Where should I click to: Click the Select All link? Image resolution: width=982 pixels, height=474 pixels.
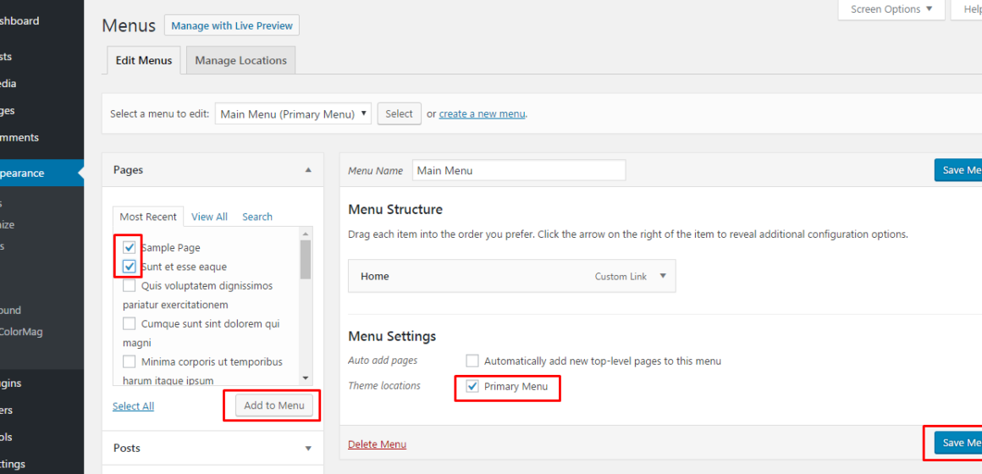[134, 406]
